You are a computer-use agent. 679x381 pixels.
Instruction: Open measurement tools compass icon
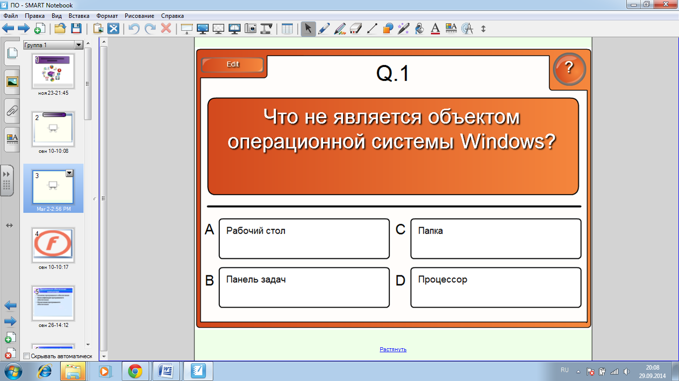point(467,28)
